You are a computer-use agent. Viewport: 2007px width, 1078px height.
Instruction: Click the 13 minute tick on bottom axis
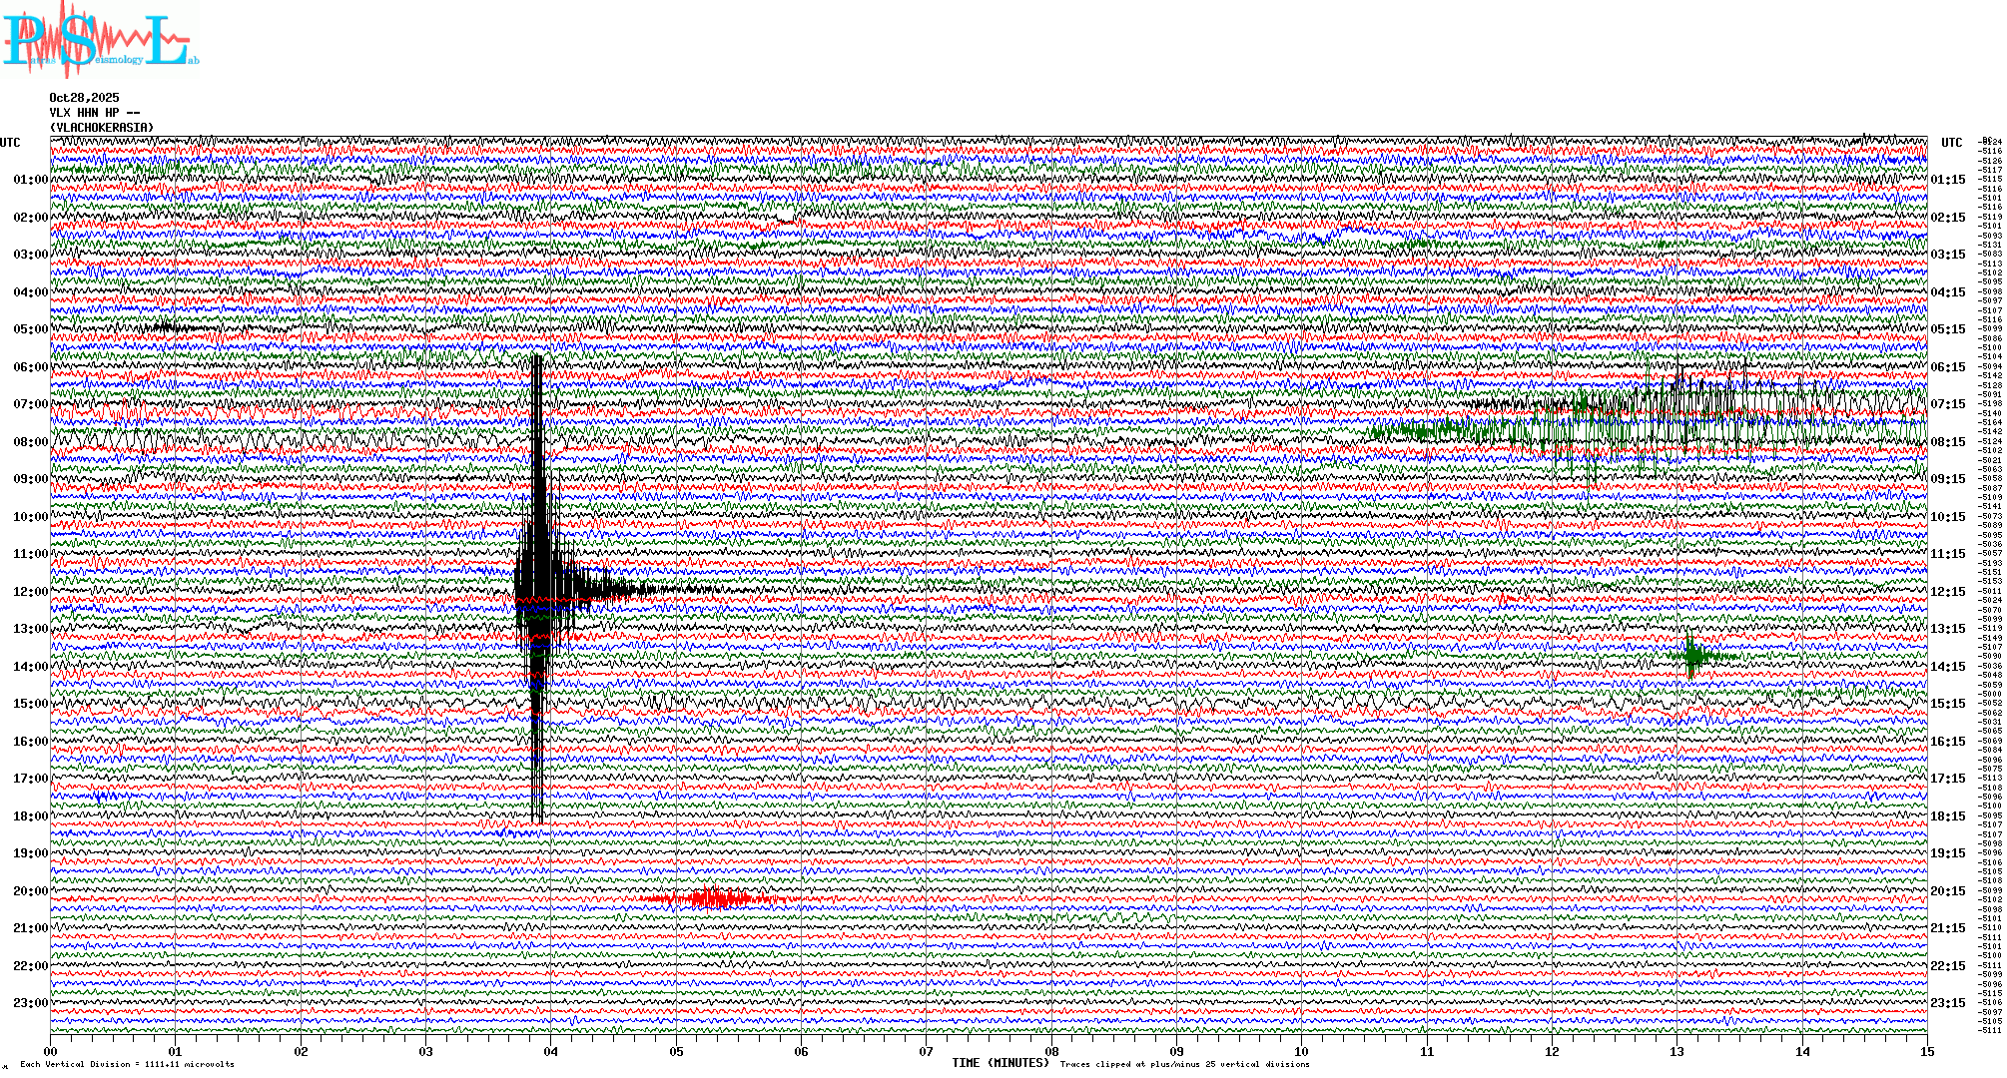tap(1677, 1052)
